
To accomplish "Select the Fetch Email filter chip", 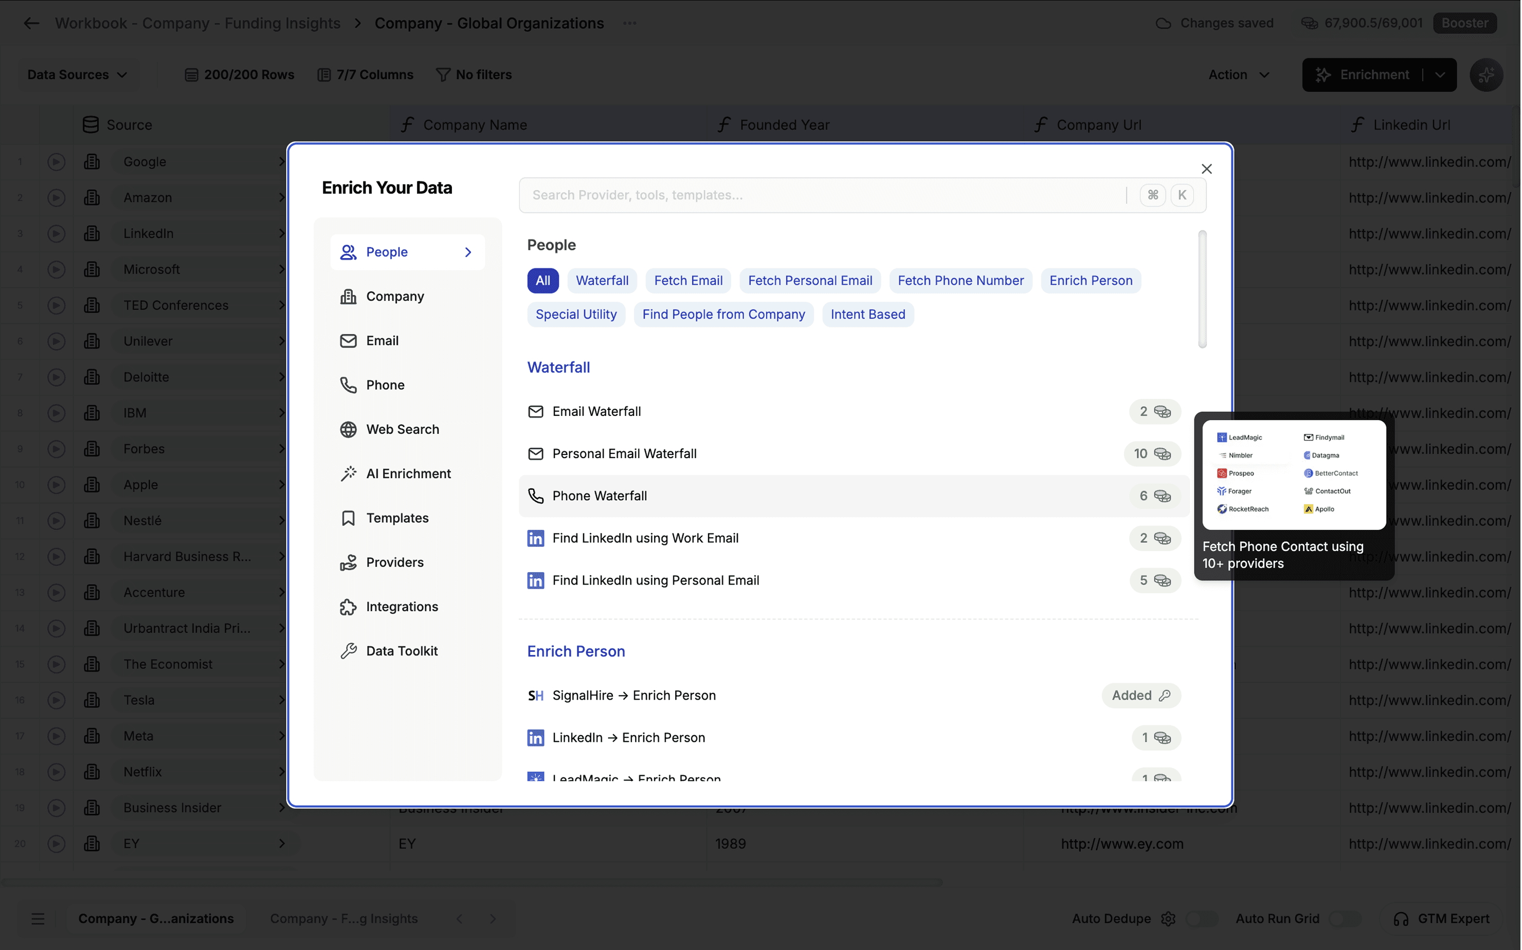I will click(688, 281).
